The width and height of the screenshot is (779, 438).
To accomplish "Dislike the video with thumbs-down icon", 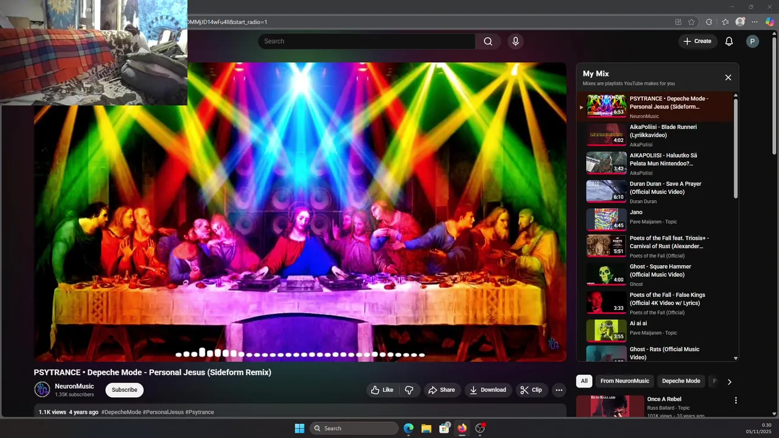I will pyautogui.click(x=409, y=390).
